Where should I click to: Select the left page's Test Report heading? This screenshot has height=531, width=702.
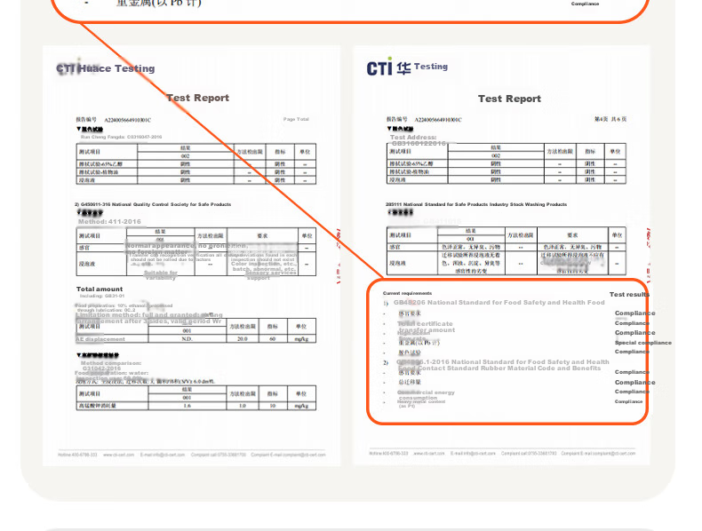point(197,98)
